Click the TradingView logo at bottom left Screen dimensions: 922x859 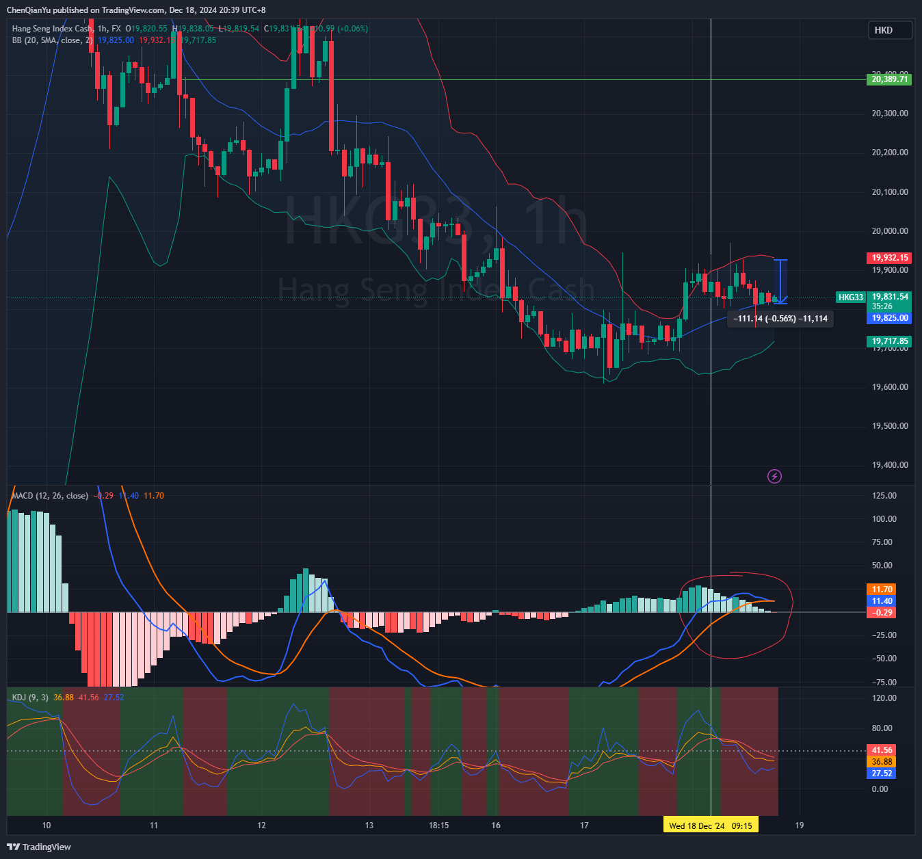(39, 847)
